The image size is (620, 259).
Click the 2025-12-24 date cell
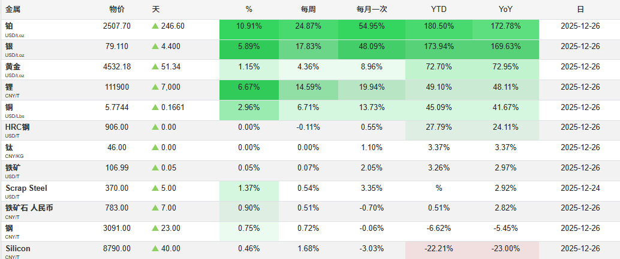click(580, 188)
